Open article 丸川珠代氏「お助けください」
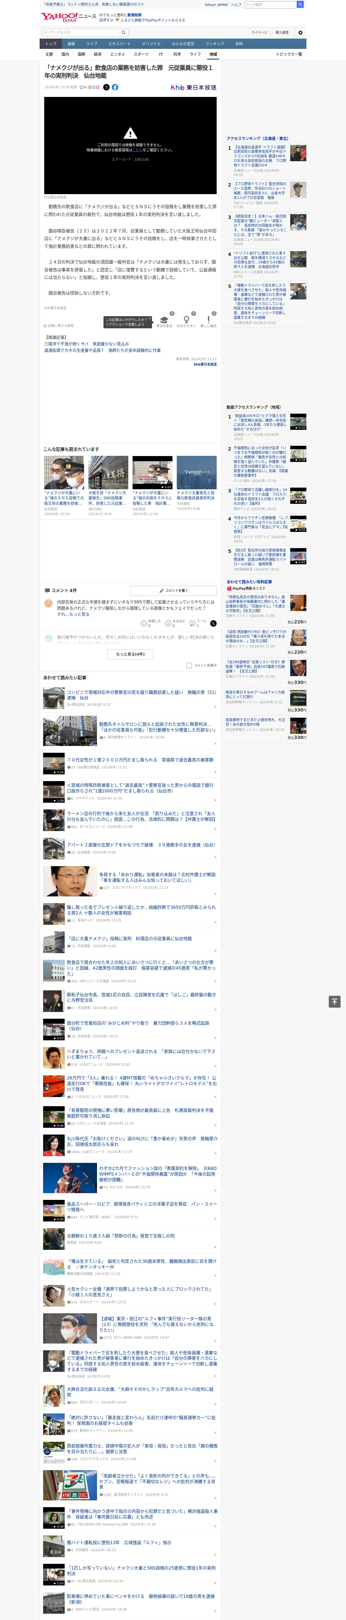This screenshot has height=1620, width=346. click(x=142, y=1141)
